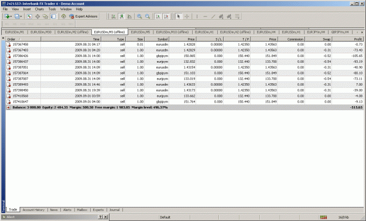Click the Alert window help button
Screen dimensions: 366x221
(100, 217)
